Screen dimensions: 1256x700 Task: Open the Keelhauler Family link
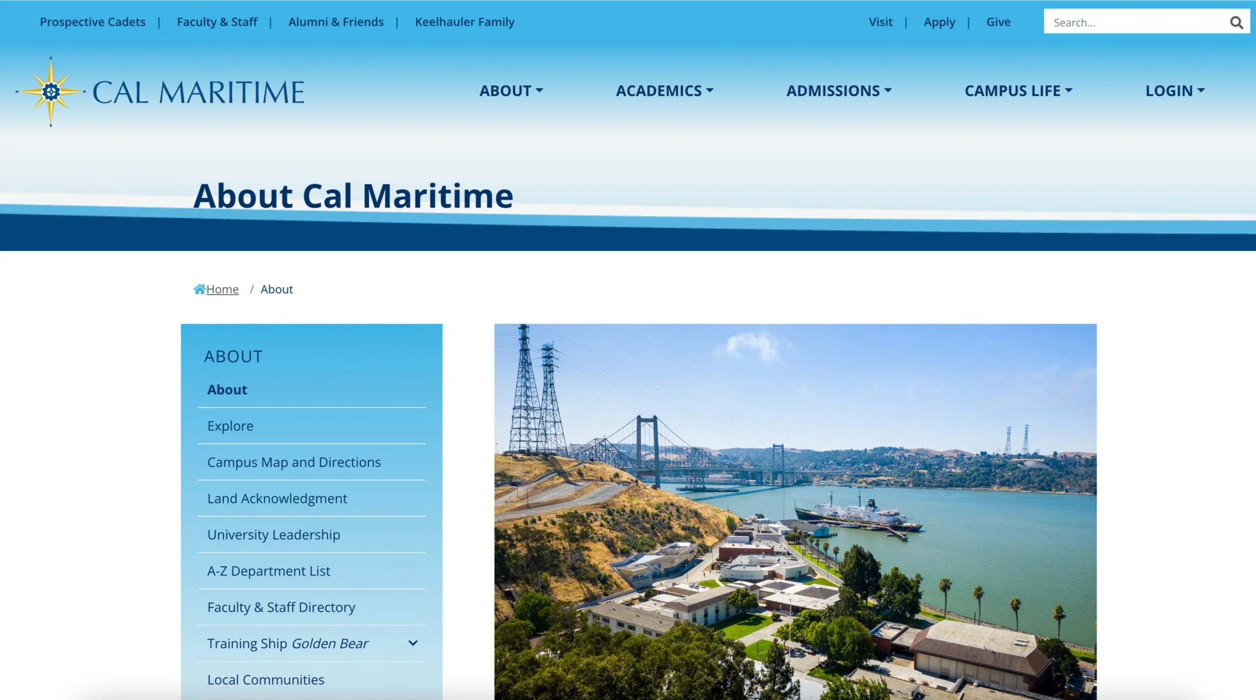click(464, 22)
